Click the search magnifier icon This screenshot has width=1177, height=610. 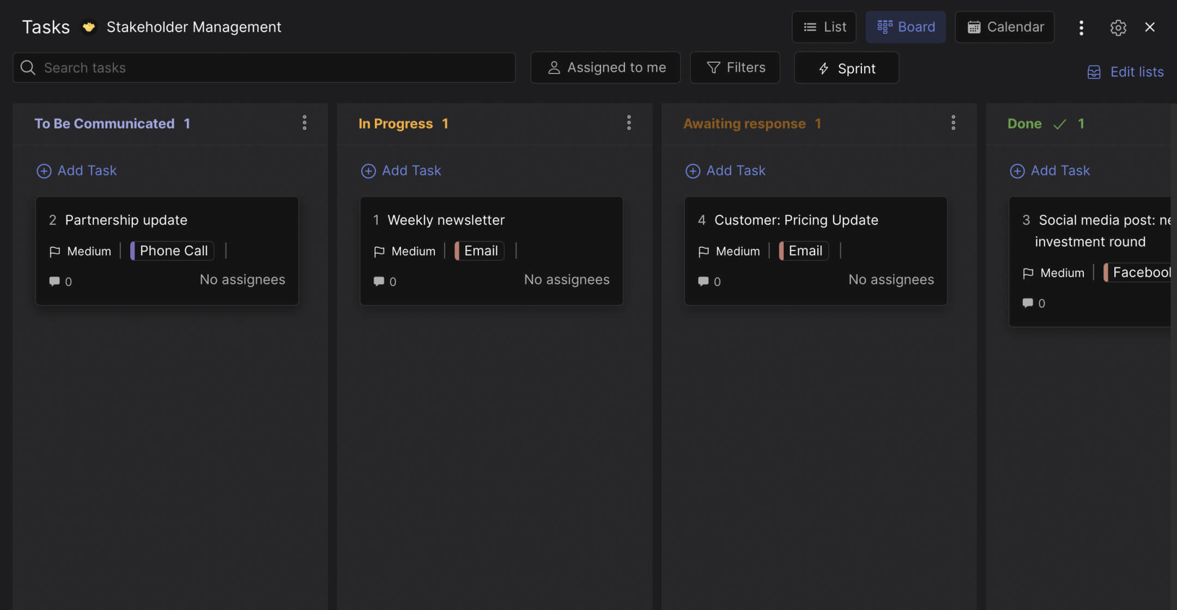pyautogui.click(x=28, y=68)
